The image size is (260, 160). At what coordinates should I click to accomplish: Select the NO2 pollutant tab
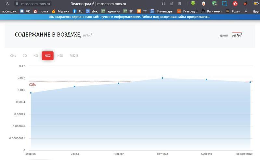pos(47,56)
